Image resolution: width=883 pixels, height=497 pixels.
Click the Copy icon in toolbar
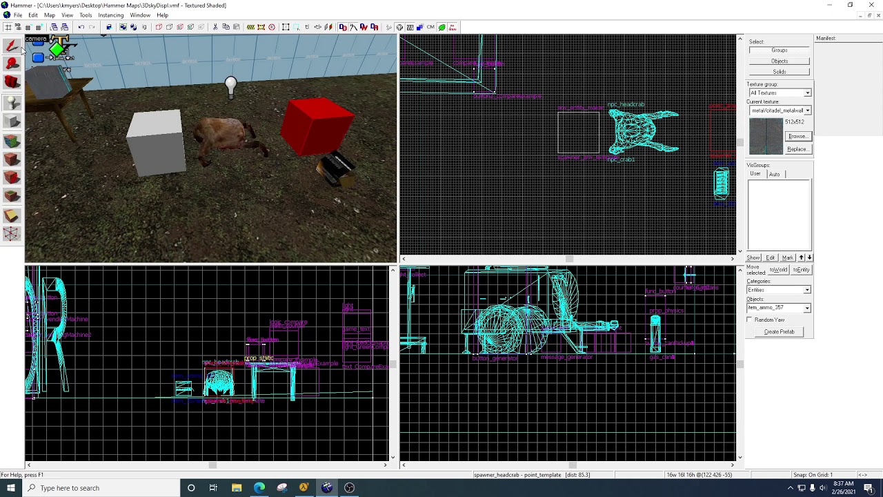(x=226, y=27)
